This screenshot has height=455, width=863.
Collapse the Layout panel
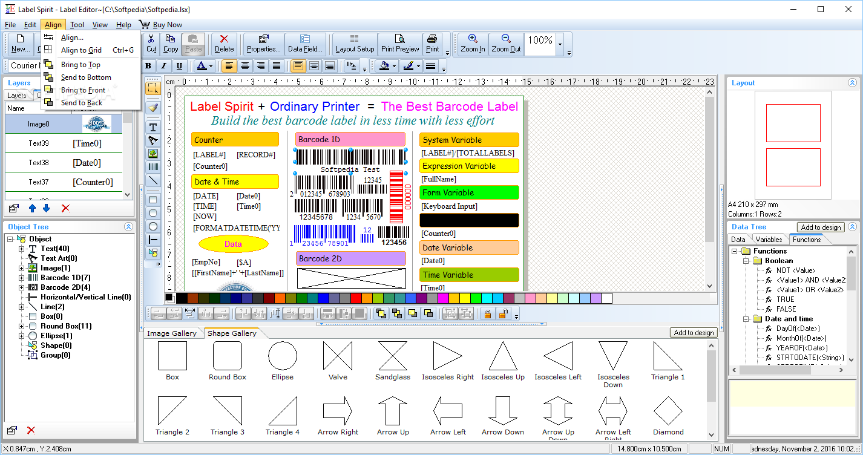point(852,83)
